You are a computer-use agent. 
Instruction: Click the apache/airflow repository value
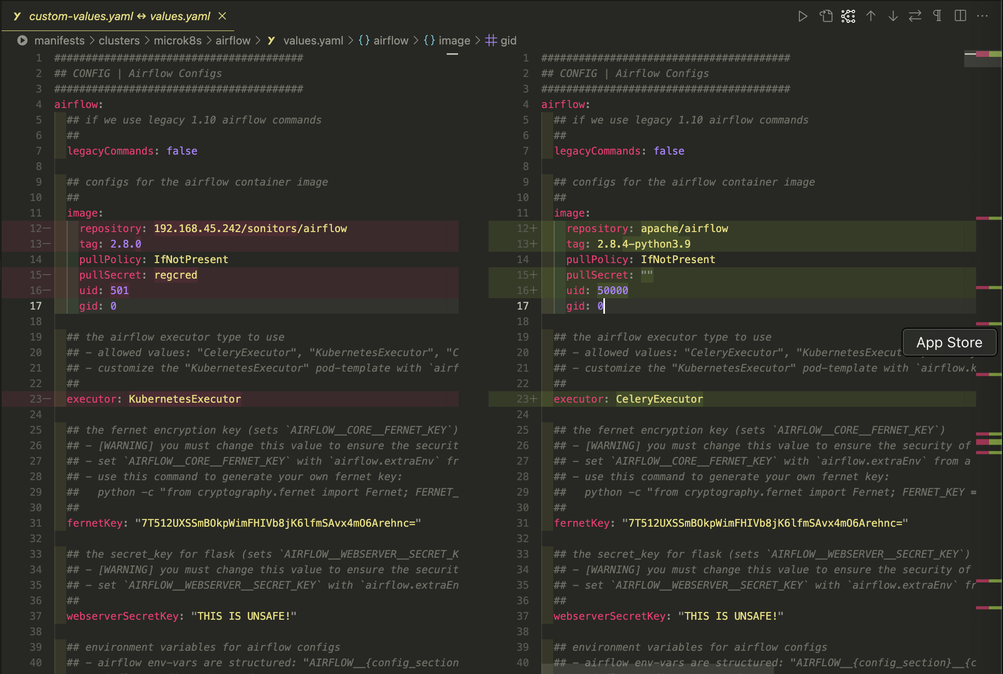click(684, 228)
